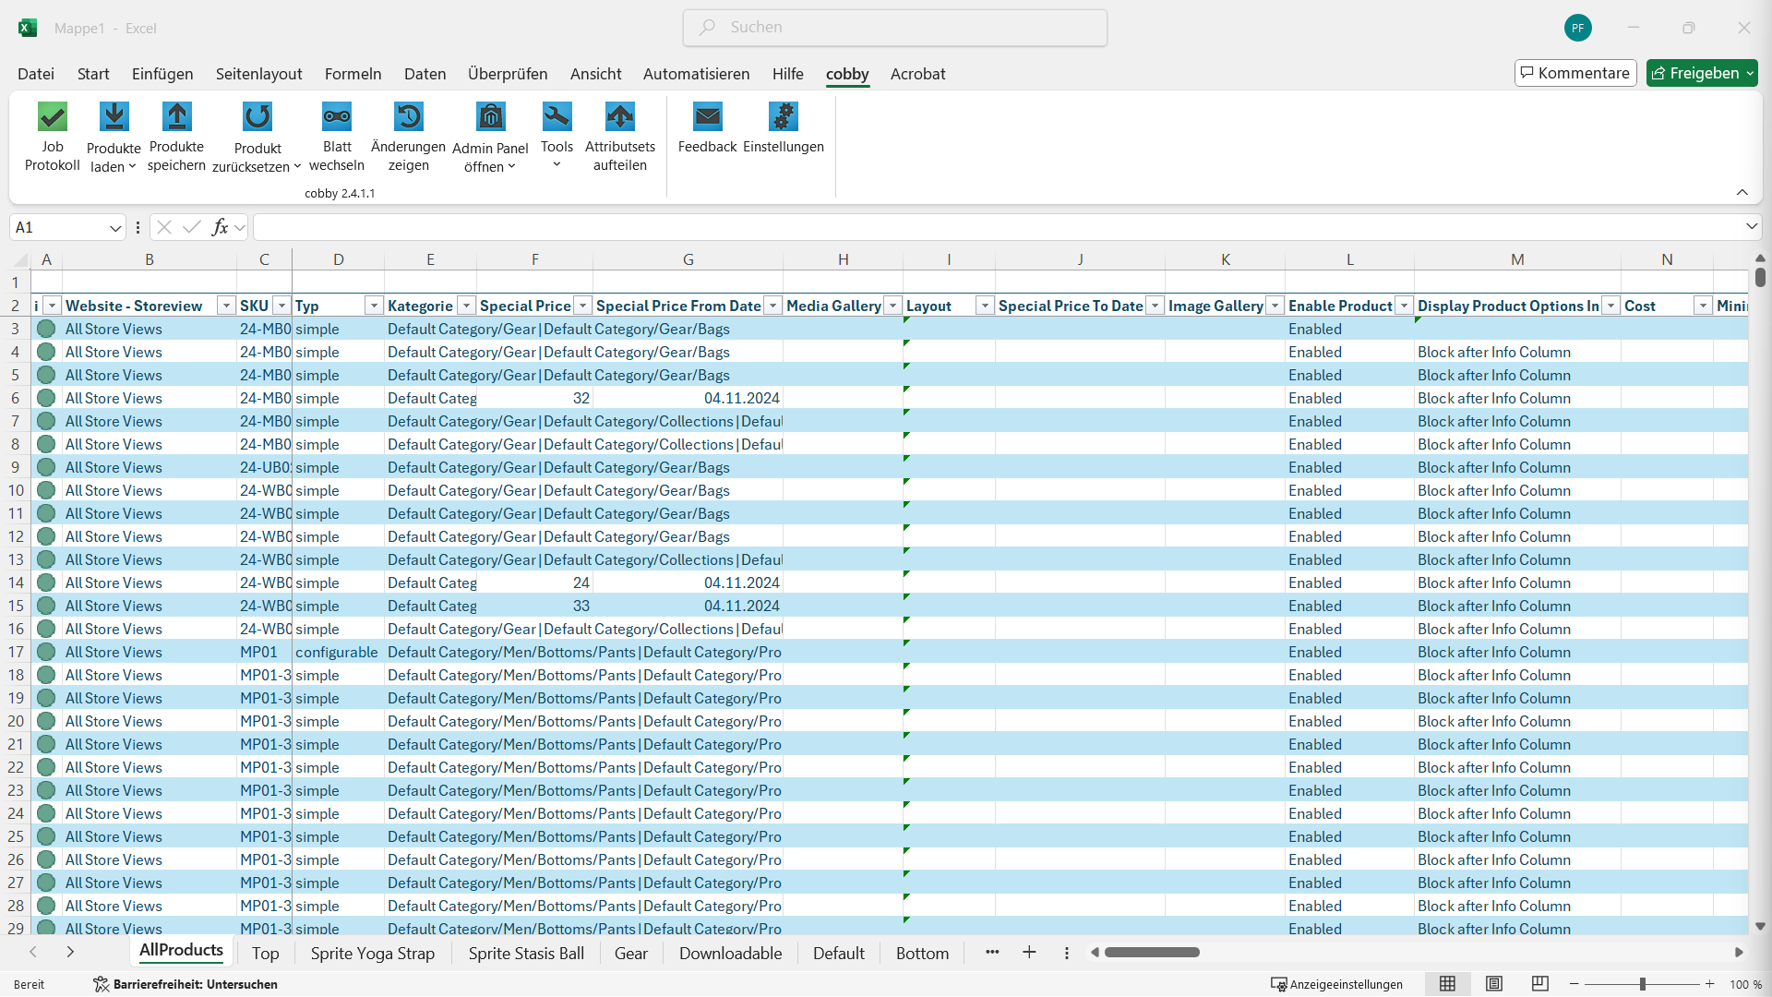Switch to Page Layout view in status bar
Screen dimensions: 1772x997
[1494, 984]
